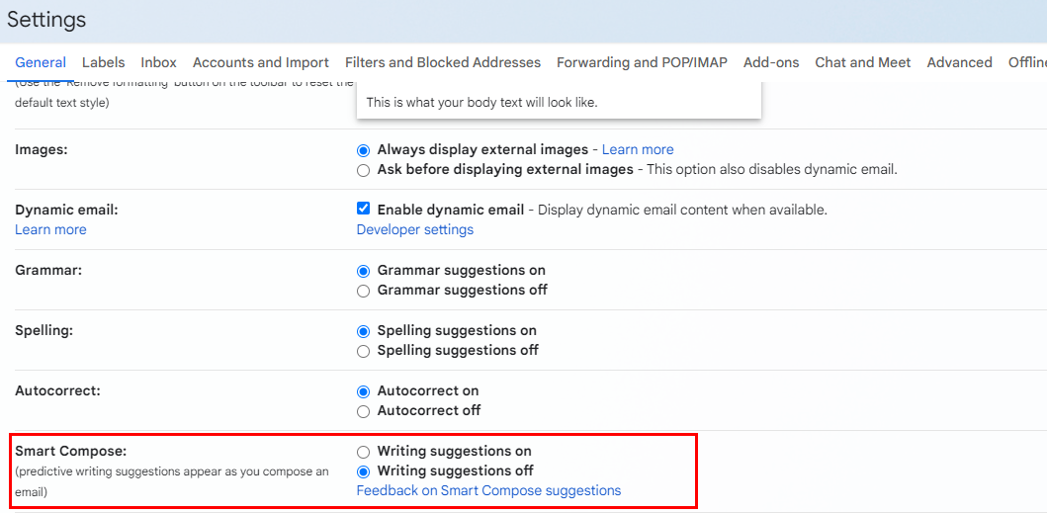This screenshot has height=513, width=1047.
Task: Switch to the Inbox settings tab
Action: pos(158,62)
